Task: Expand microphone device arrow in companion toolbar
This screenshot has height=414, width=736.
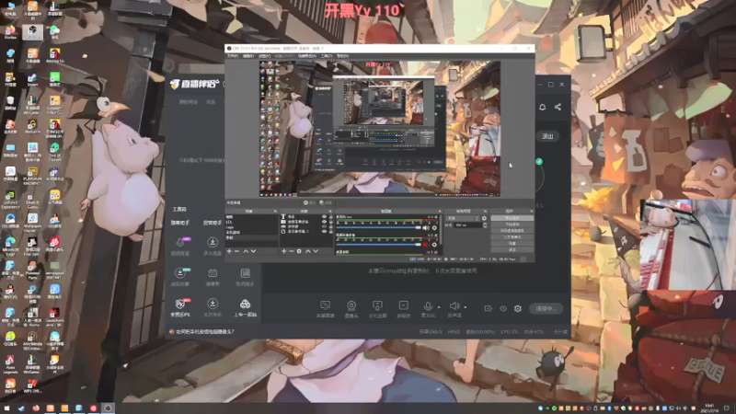Action: (x=439, y=307)
